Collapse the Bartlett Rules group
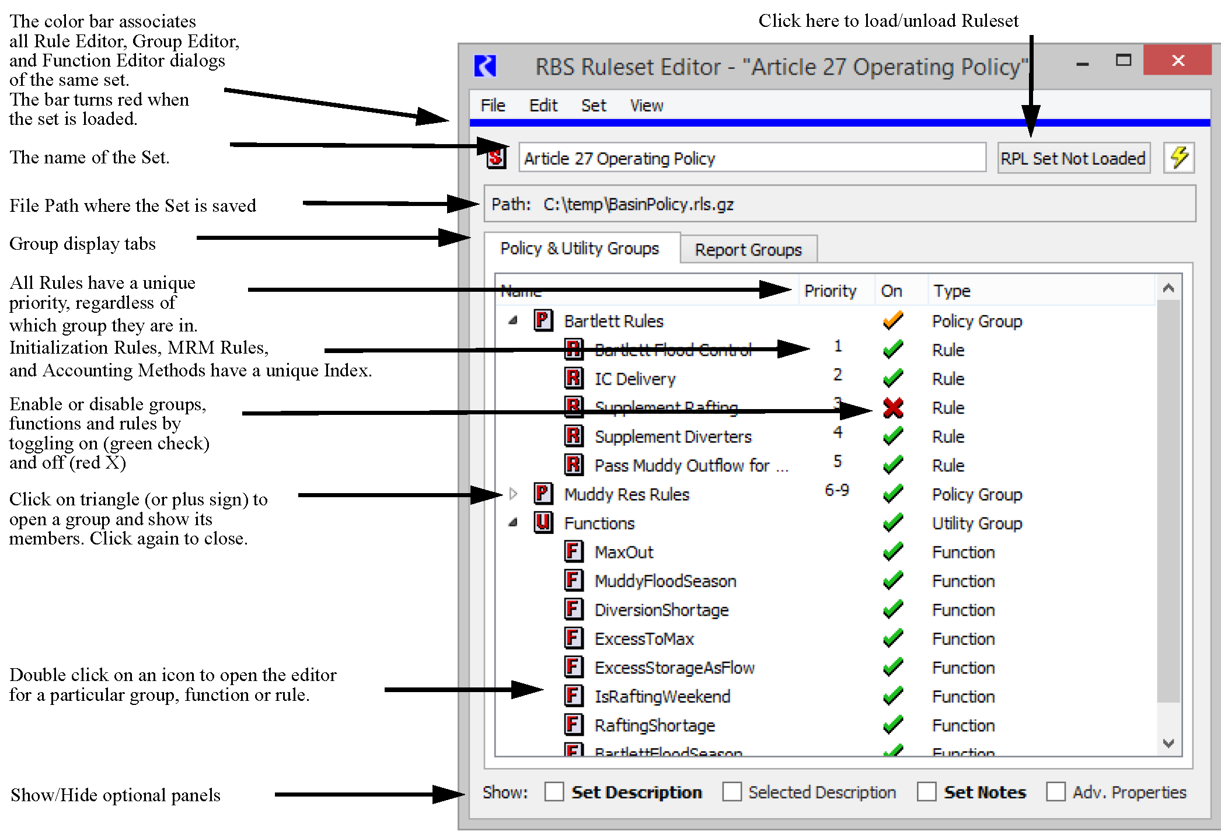This screenshot has height=838, width=1221. pyautogui.click(x=513, y=320)
